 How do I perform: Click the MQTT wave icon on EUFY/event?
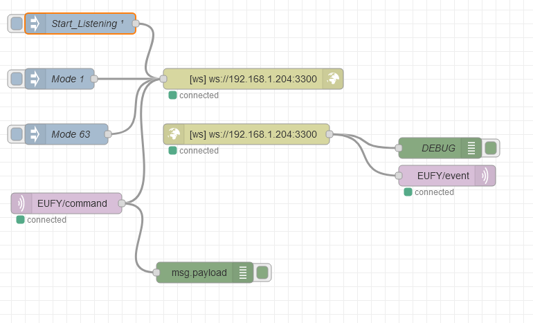pos(485,176)
